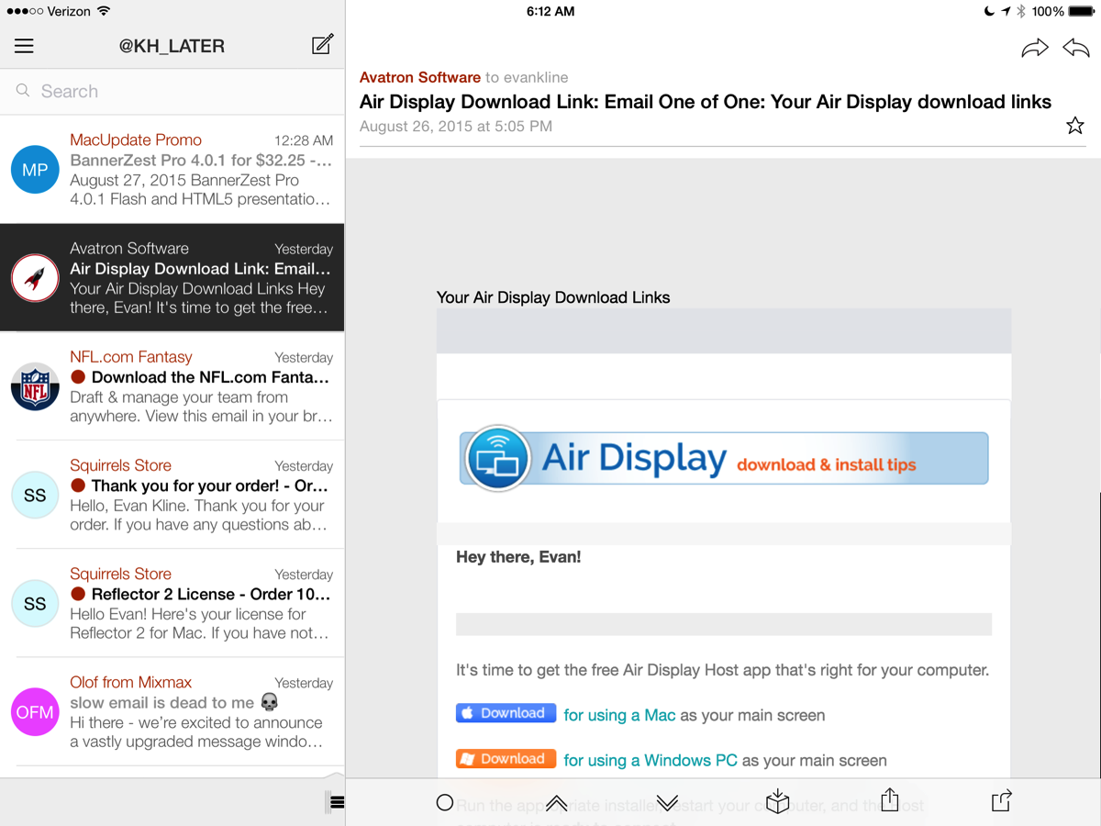Click the Mac Download button

click(506, 712)
